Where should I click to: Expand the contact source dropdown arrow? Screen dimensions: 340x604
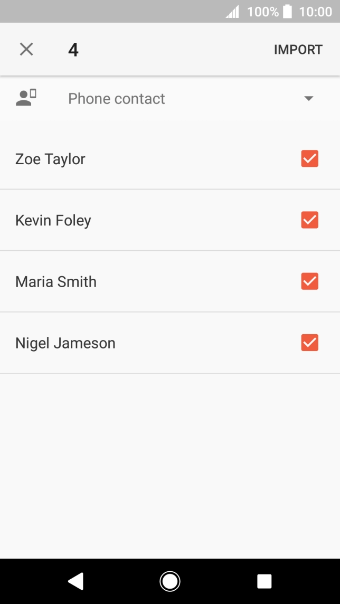[x=309, y=99]
